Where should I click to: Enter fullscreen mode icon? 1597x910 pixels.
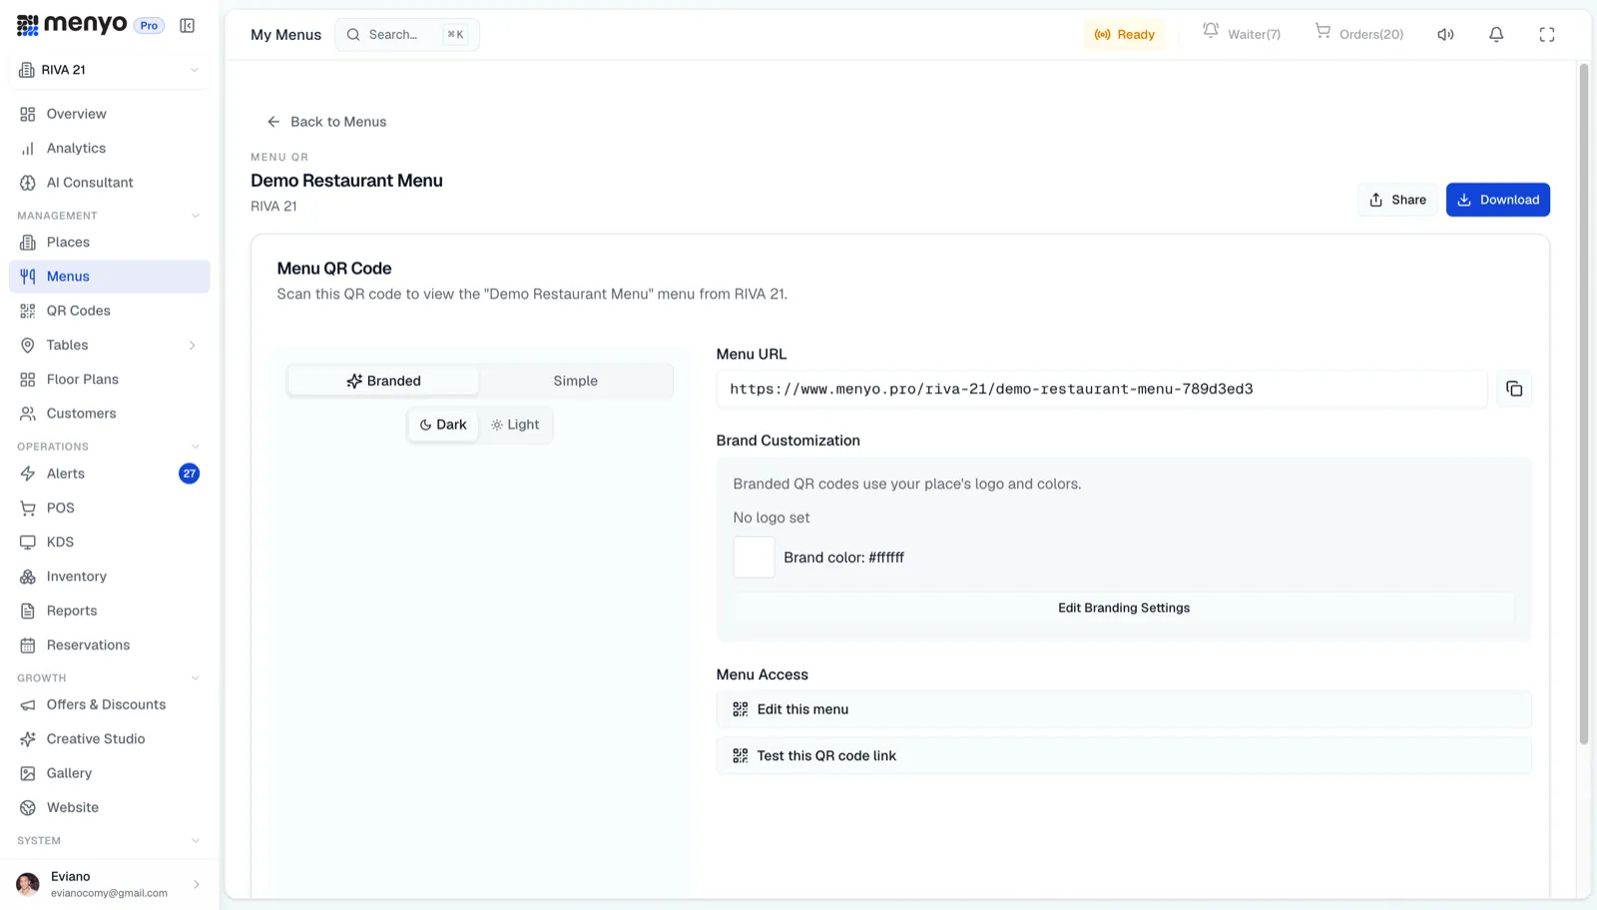[x=1547, y=35]
